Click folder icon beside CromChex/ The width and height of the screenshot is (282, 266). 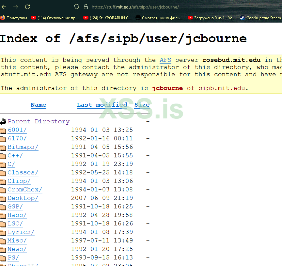click(x=3, y=190)
